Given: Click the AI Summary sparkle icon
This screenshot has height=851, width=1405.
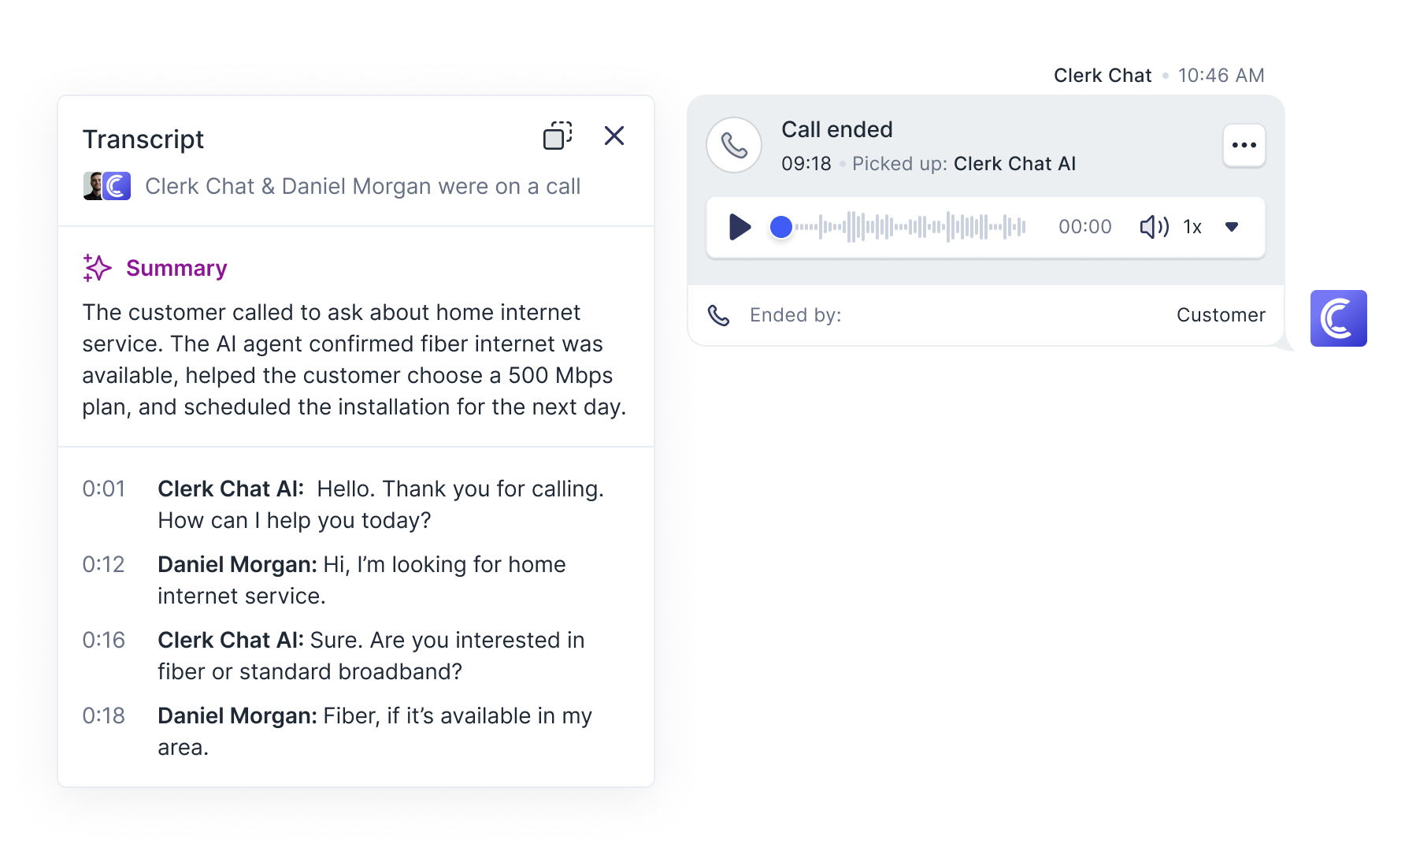Looking at the screenshot, I should (97, 268).
